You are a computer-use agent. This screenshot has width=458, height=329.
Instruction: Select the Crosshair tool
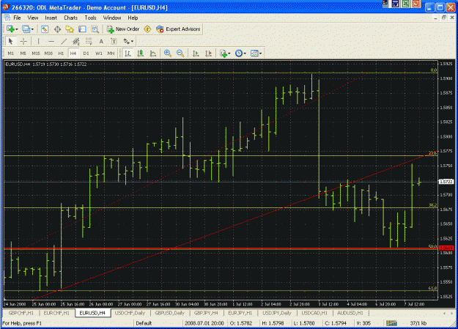coord(23,42)
